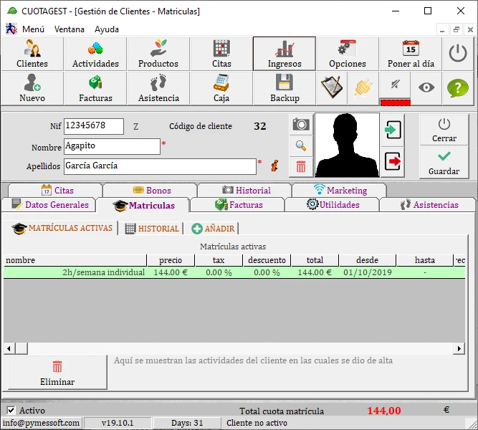This screenshot has height=430, width=478.
Task: Select the Matriculas tab
Action: (x=143, y=205)
